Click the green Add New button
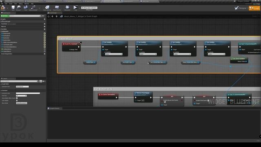This screenshot has width=261, height=147. click(x=4, y=16)
